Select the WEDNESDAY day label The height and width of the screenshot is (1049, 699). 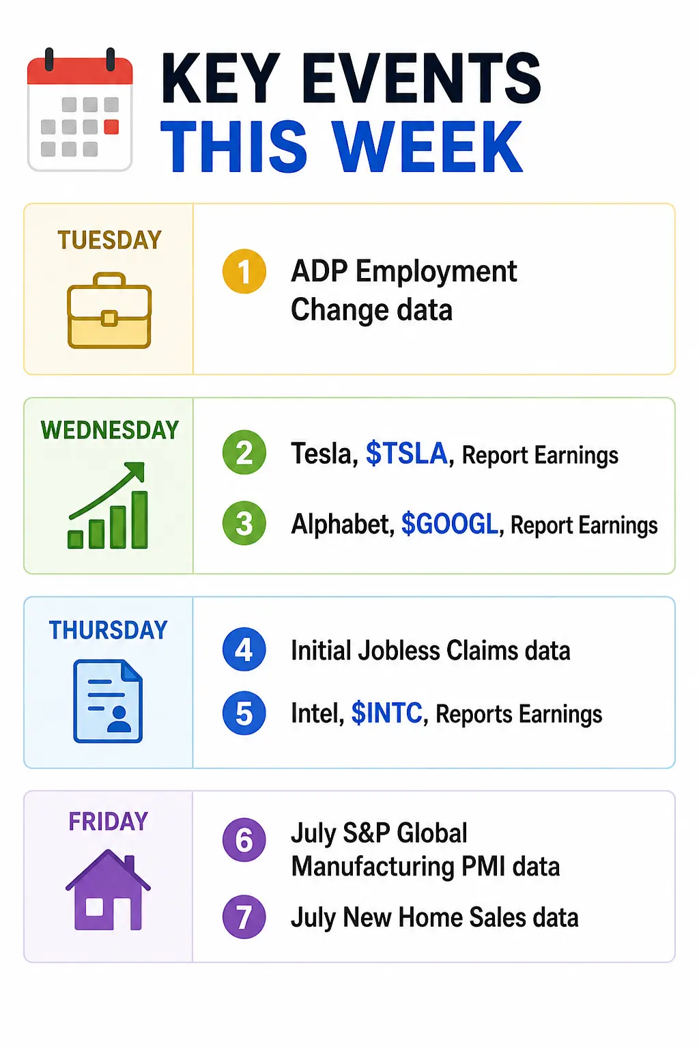click(x=109, y=430)
